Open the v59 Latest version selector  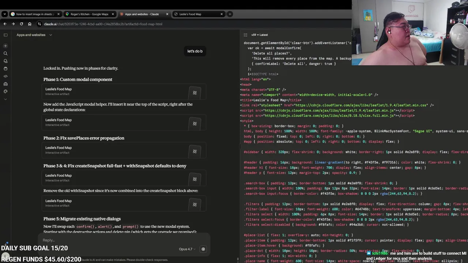[x=260, y=35]
